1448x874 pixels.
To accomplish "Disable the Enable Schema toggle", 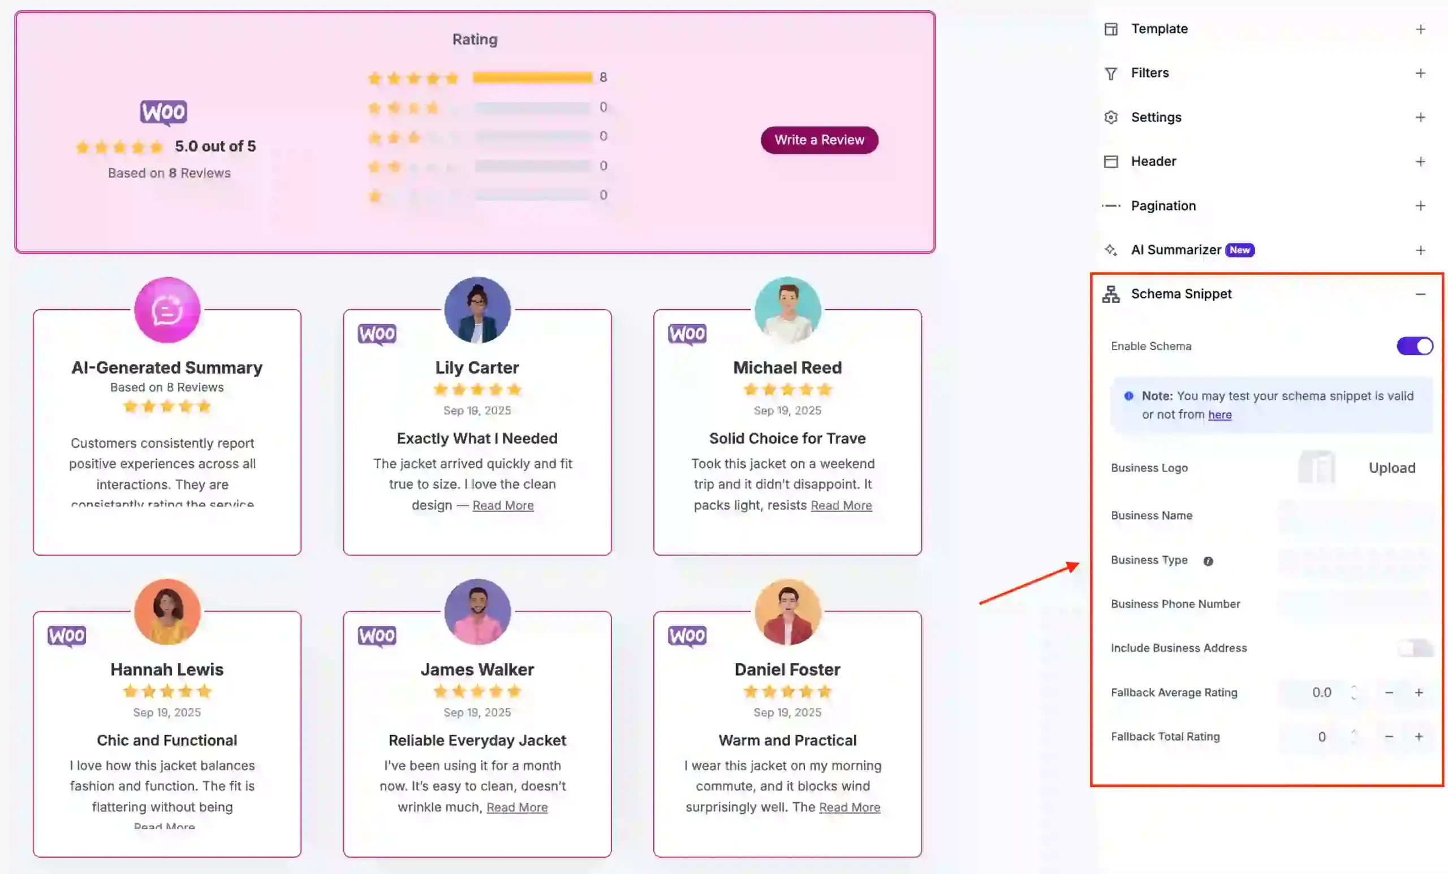I will (x=1415, y=346).
